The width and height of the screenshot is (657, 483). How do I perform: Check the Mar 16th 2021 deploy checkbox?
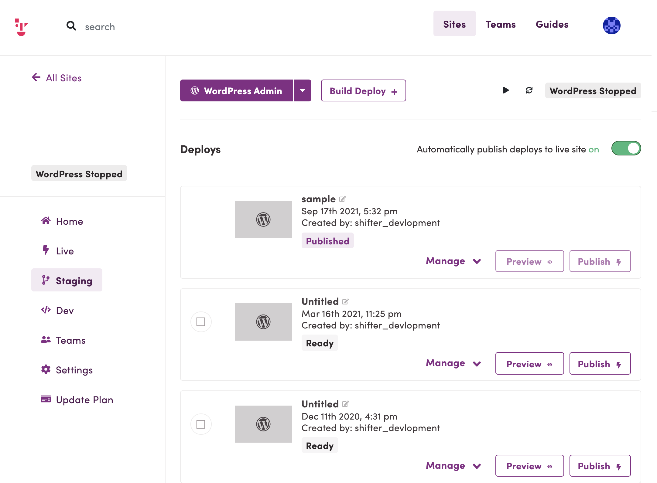point(201,322)
